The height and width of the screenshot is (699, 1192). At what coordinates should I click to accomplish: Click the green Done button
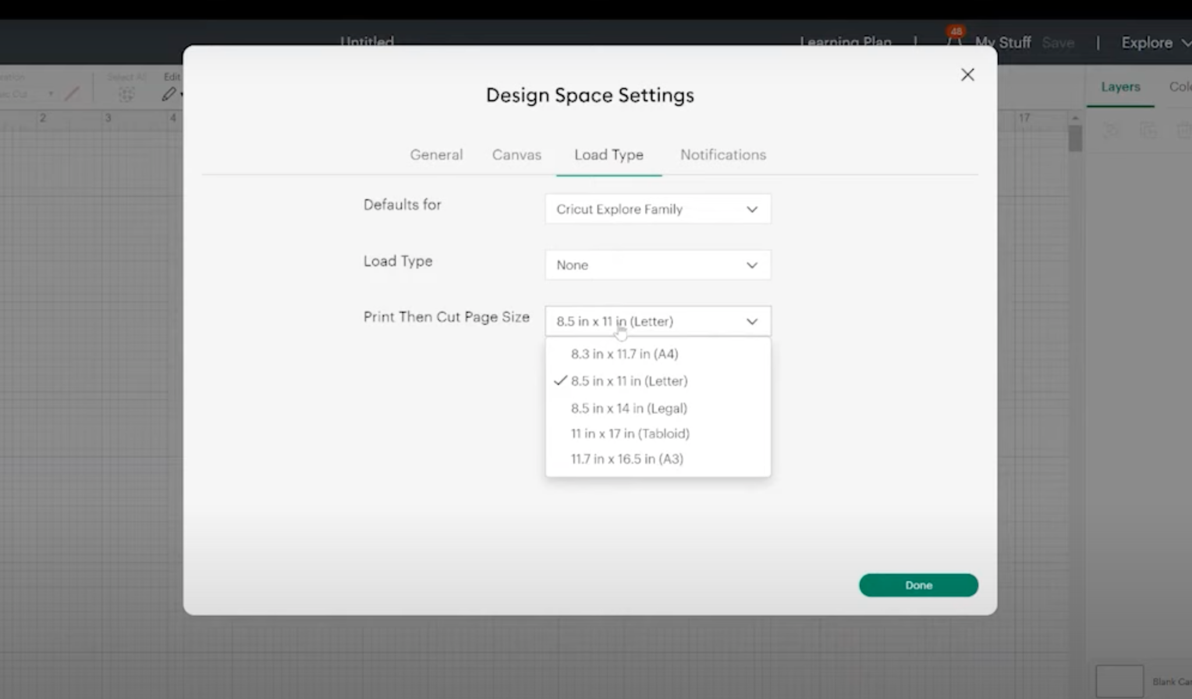click(918, 585)
